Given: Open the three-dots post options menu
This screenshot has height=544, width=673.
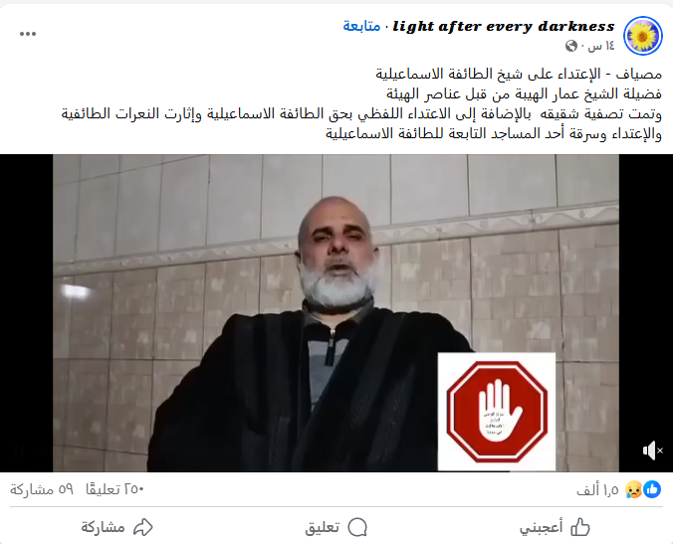Looking at the screenshot, I should tap(28, 34).
